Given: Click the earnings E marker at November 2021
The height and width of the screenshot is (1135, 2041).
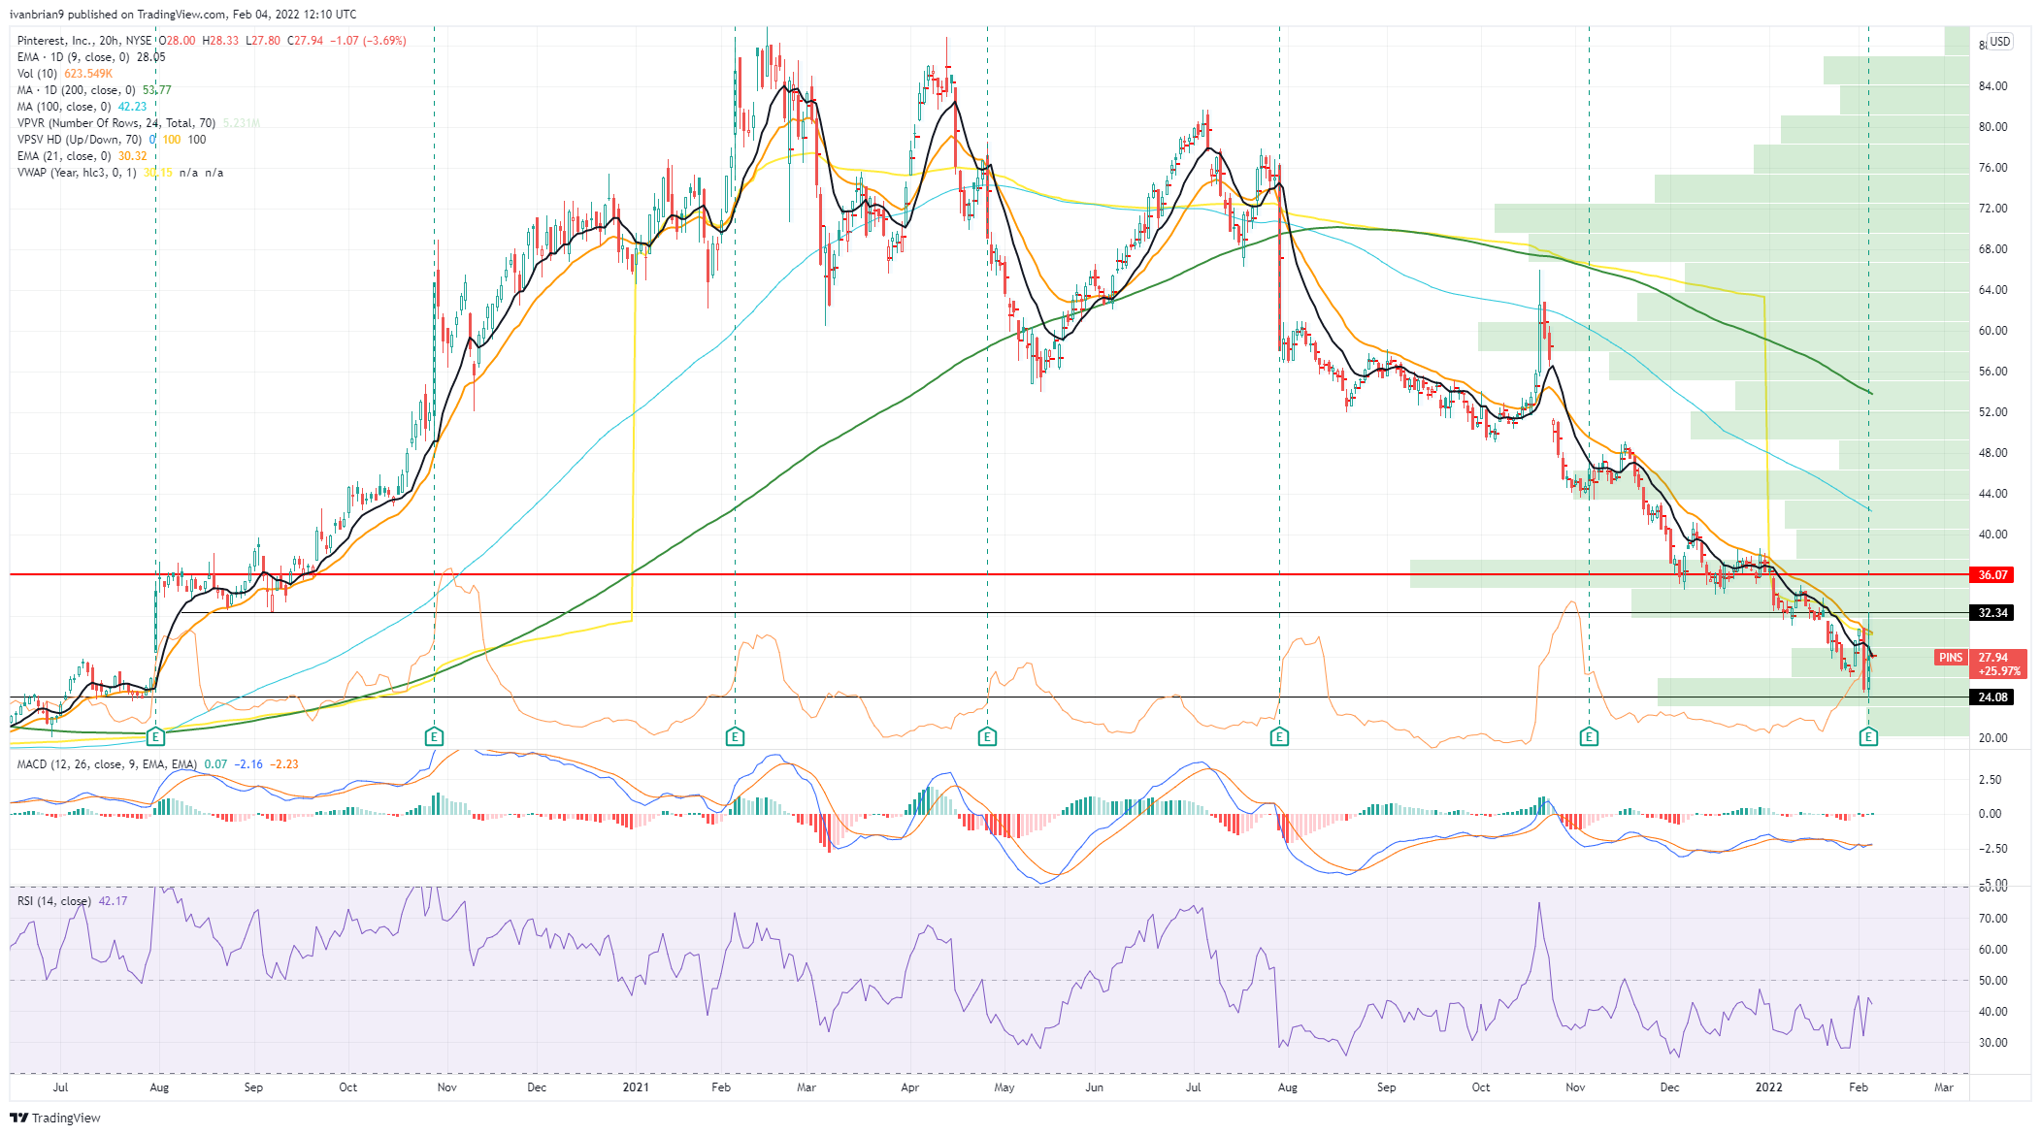Looking at the screenshot, I should (x=1589, y=737).
